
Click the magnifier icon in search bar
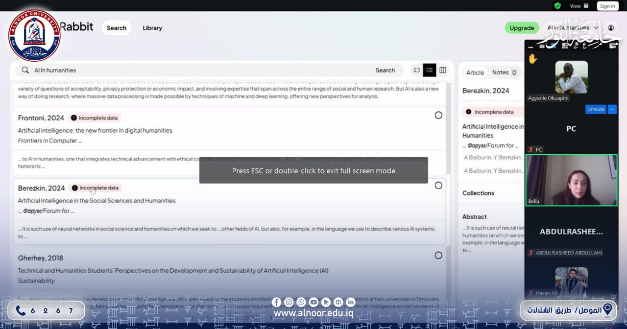pyautogui.click(x=25, y=70)
